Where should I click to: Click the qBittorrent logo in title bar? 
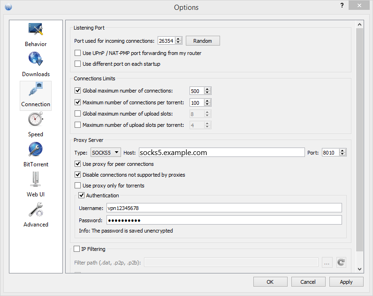coord(8,7)
